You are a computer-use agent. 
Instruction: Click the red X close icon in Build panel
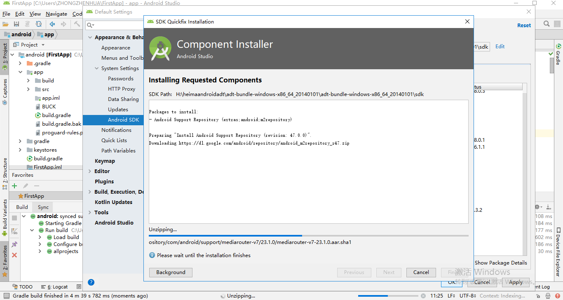point(14,255)
